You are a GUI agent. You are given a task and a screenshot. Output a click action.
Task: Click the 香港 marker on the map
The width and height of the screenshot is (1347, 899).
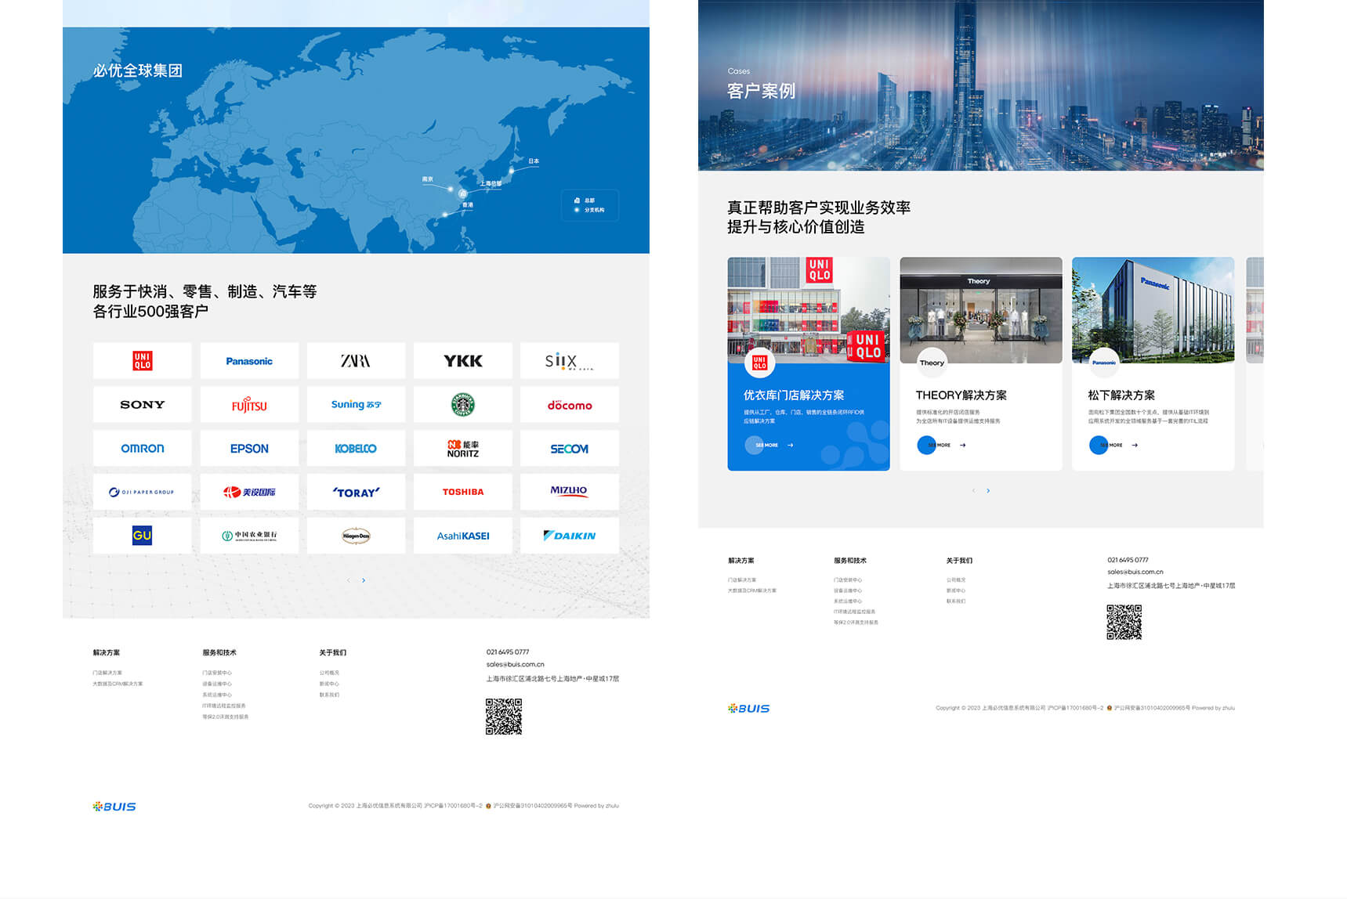click(x=445, y=214)
